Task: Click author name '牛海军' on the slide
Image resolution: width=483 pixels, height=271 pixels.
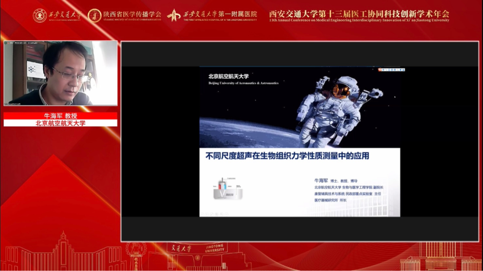Action: (x=321, y=181)
